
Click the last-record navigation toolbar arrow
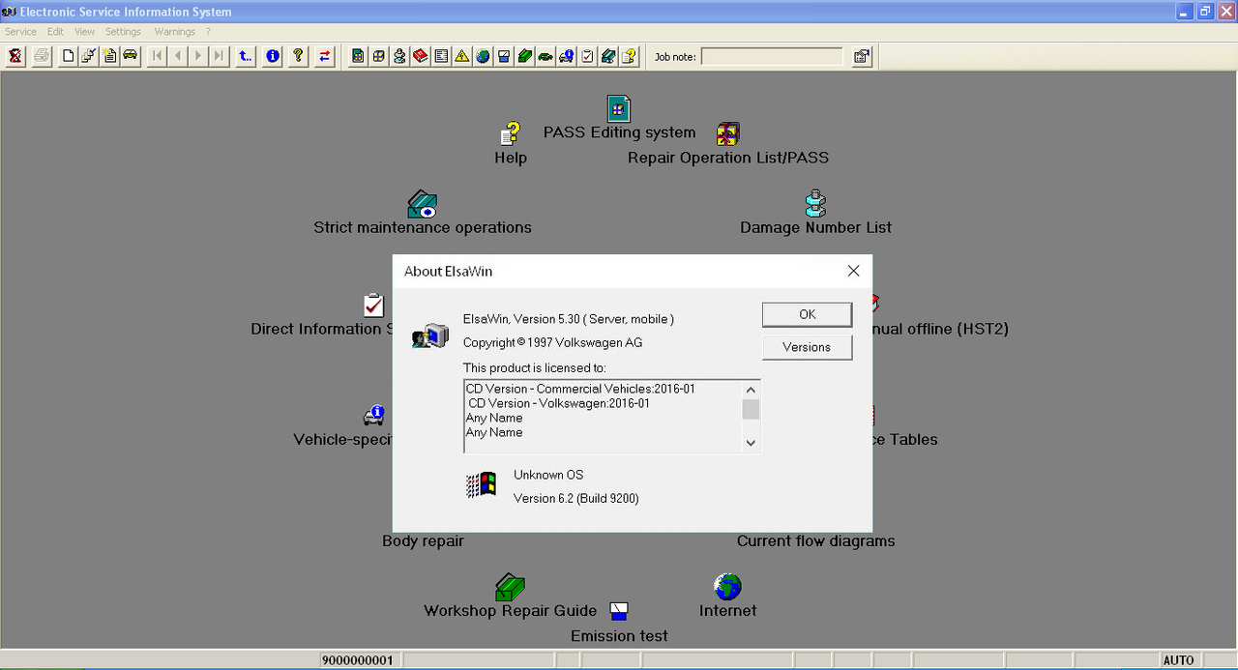(x=220, y=56)
